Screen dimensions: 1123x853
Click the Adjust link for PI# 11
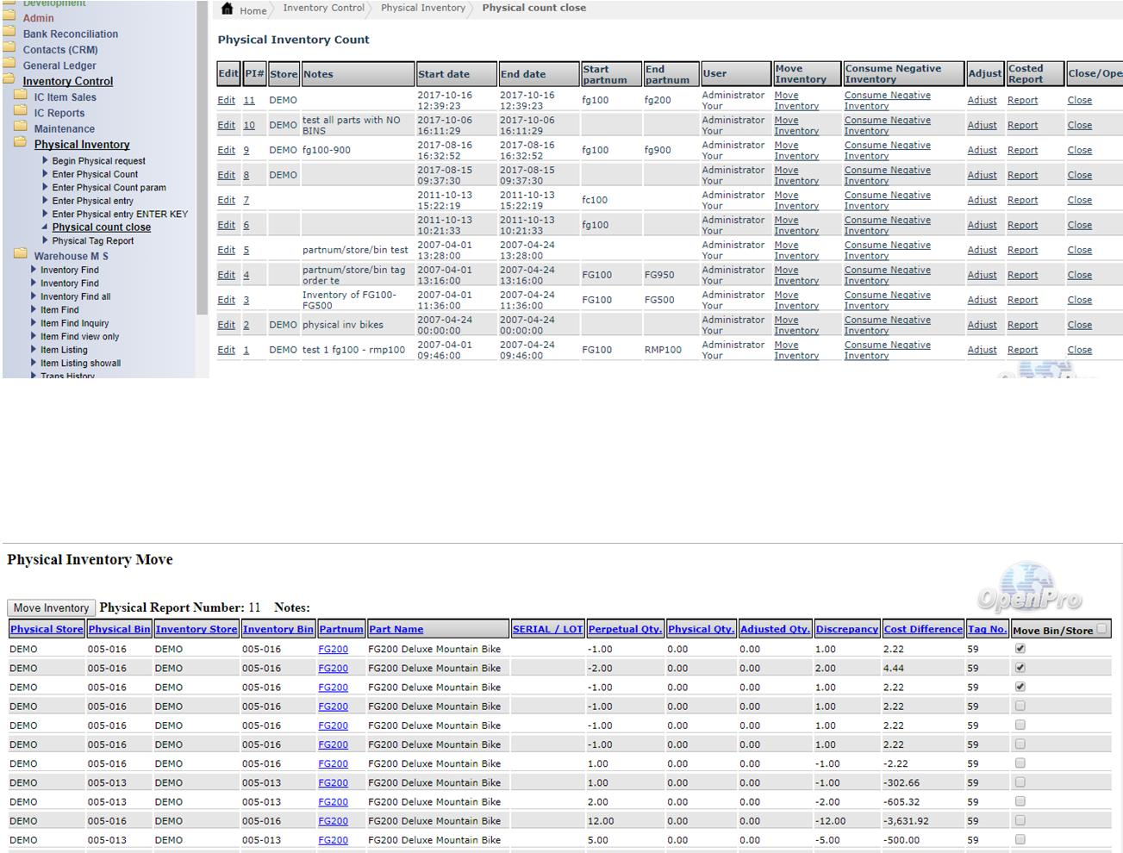click(982, 100)
